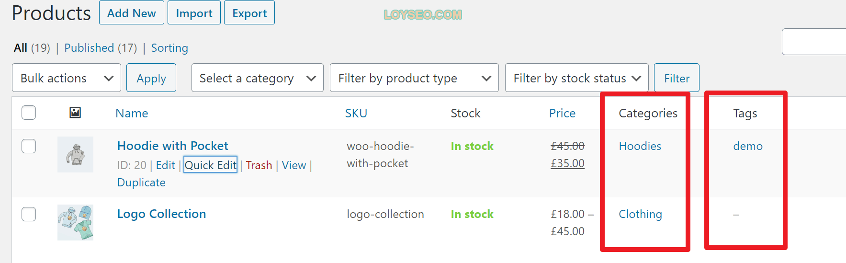The image size is (846, 263).
Task: Click the Add New product button
Action: click(x=132, y=13)
